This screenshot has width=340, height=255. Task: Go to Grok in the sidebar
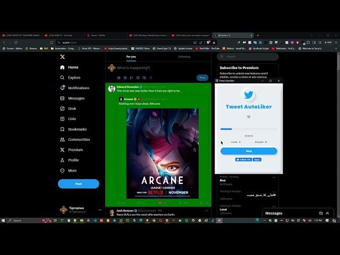tap(72, 108)
